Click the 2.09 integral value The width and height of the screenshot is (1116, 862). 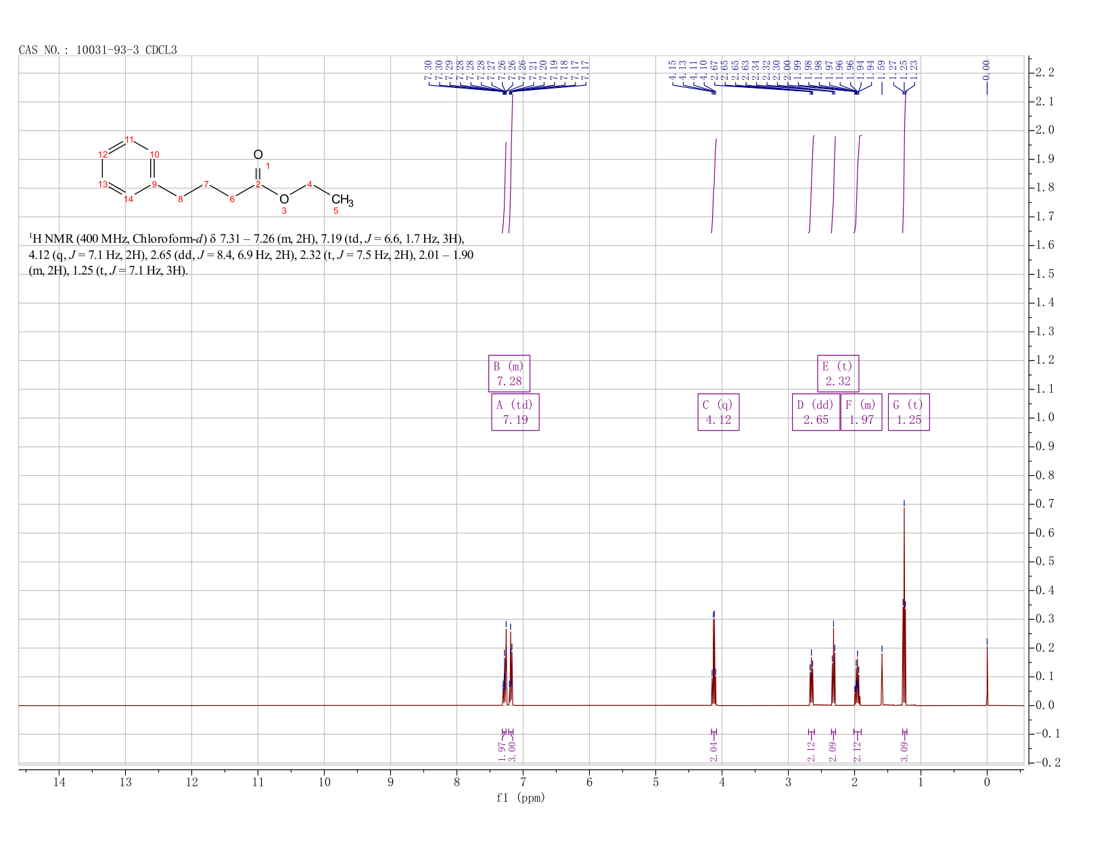tap(833, 751)
